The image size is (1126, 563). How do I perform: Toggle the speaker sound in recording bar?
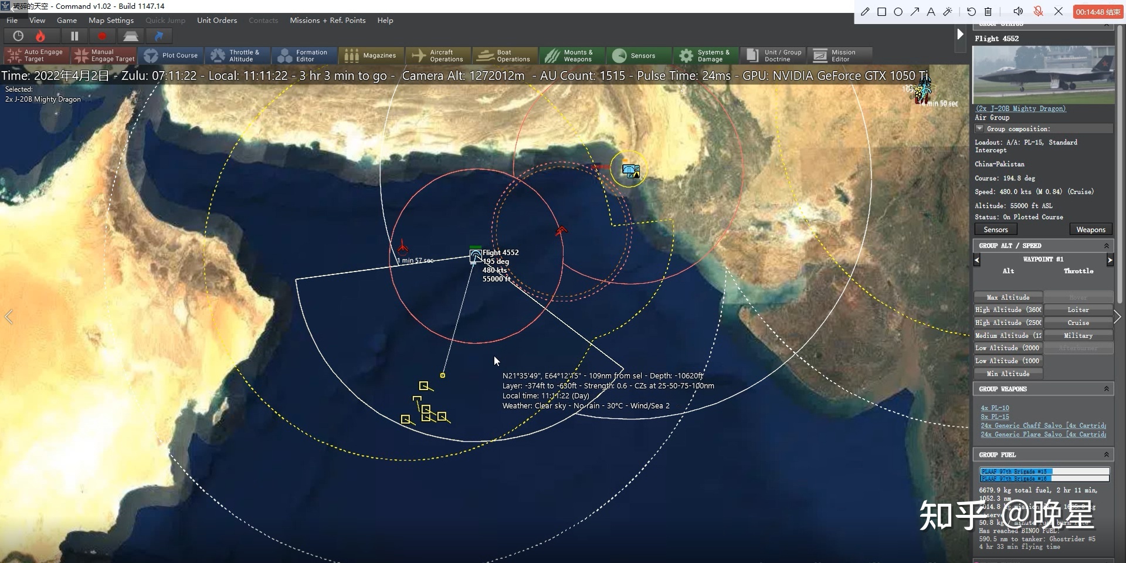pyautogui.click(x=1018, y=12)
